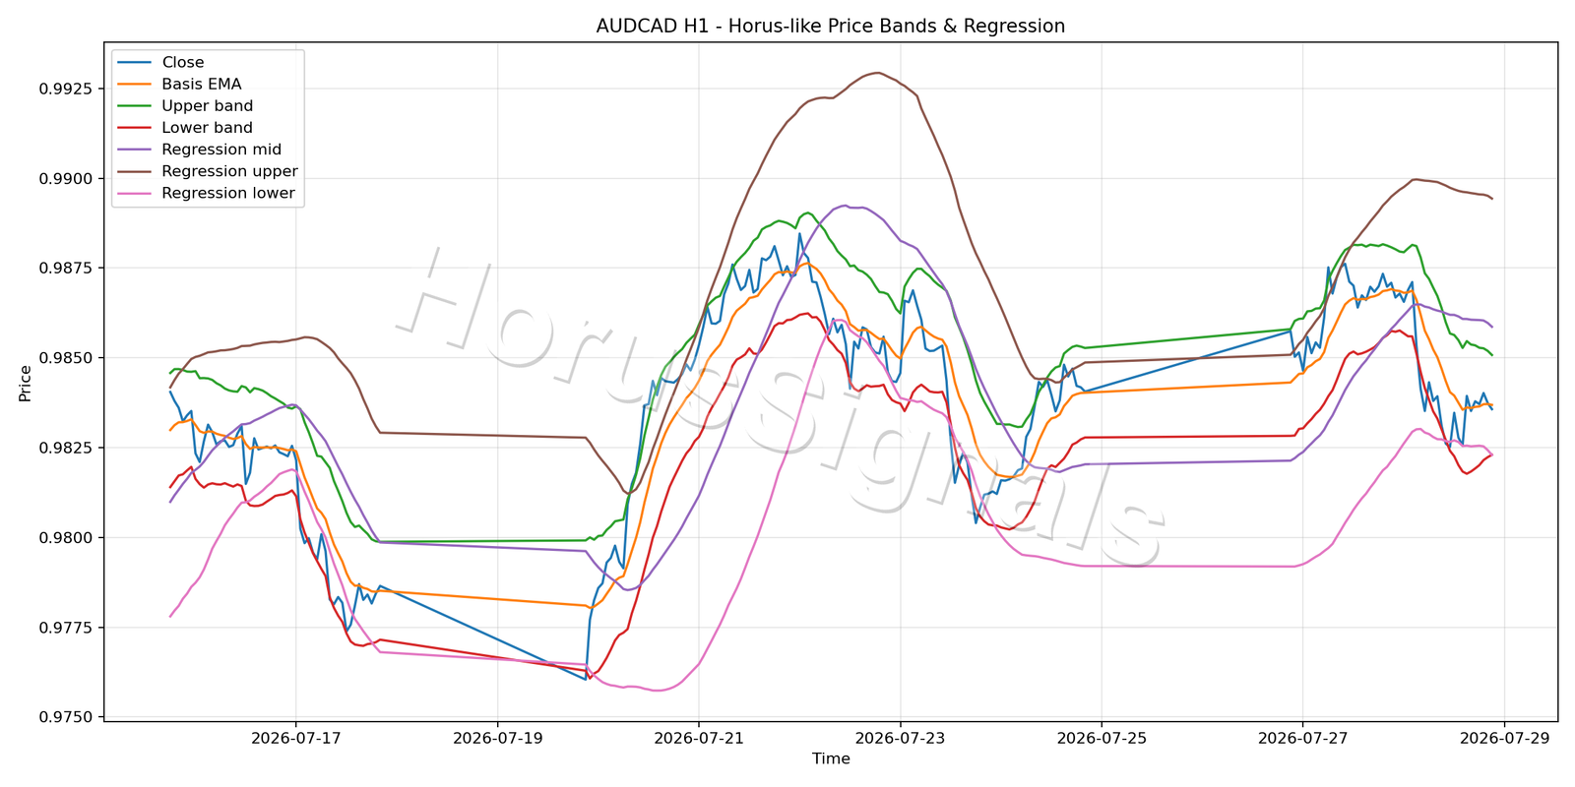Click the 2026-07-17 date tick label
Image resolution: width=1575 pixels, height=787 pixels.
point(295,738)
